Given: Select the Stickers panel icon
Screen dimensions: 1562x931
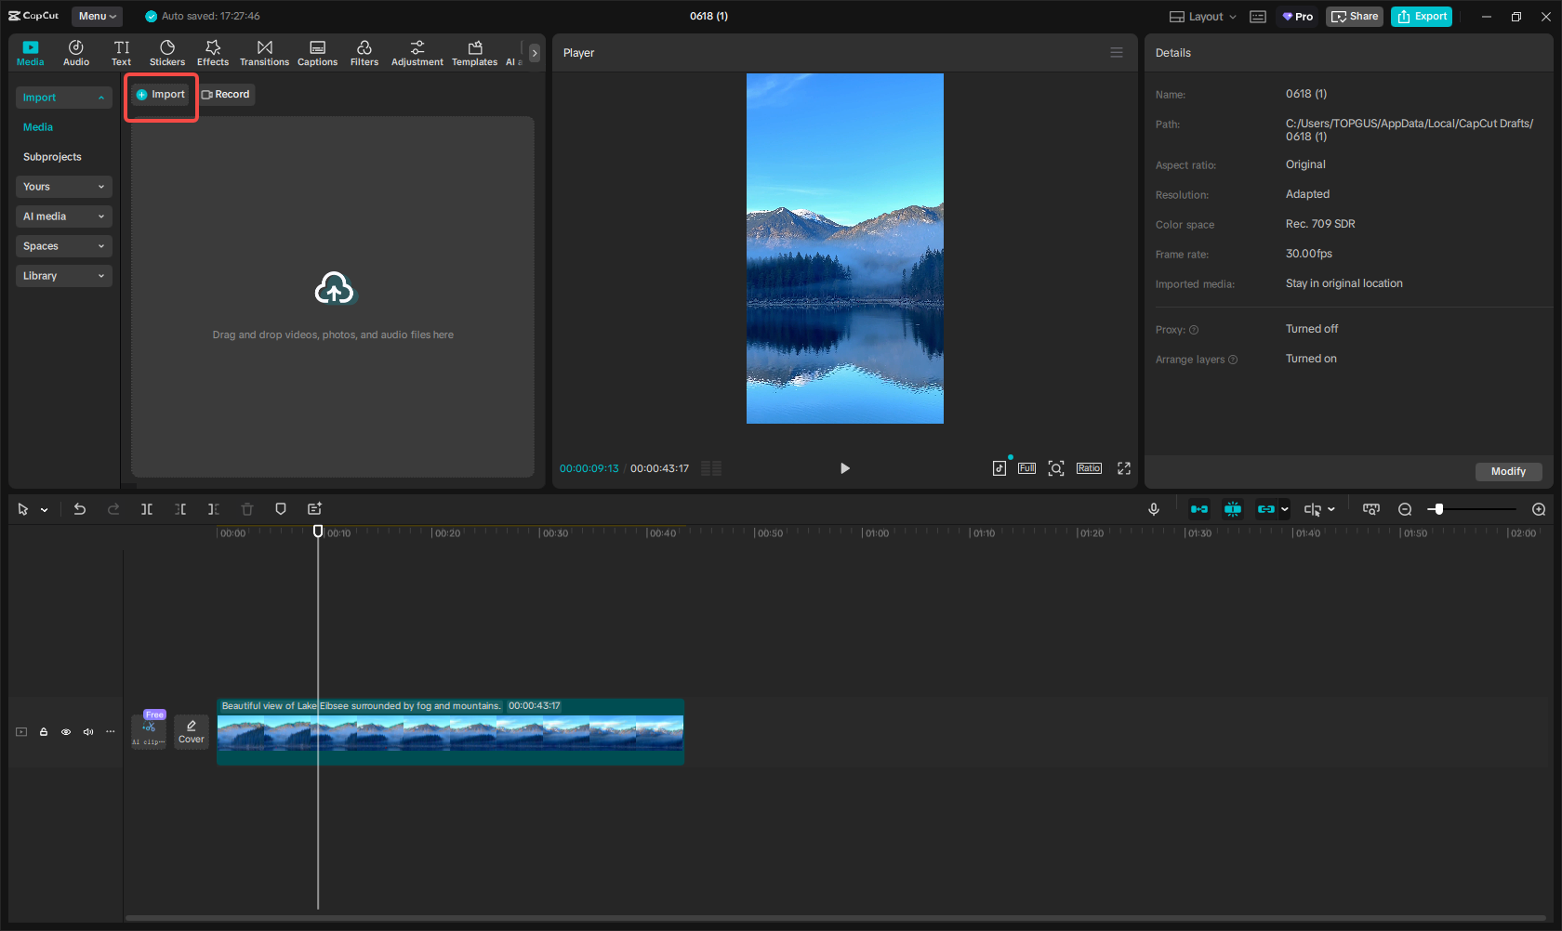Looking at the screenshot, I should [x=167, y=52].
